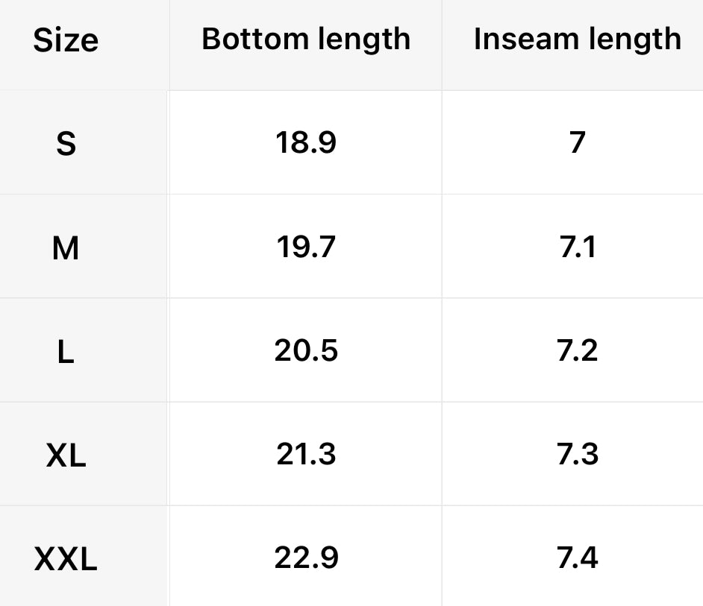
Task: Click the 19.7 bottom length value
Action: (306, 246)
